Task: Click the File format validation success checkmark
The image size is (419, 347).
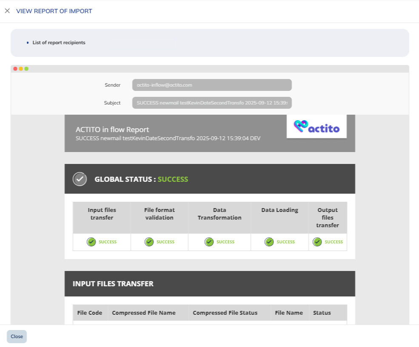Action: (149, 242)
